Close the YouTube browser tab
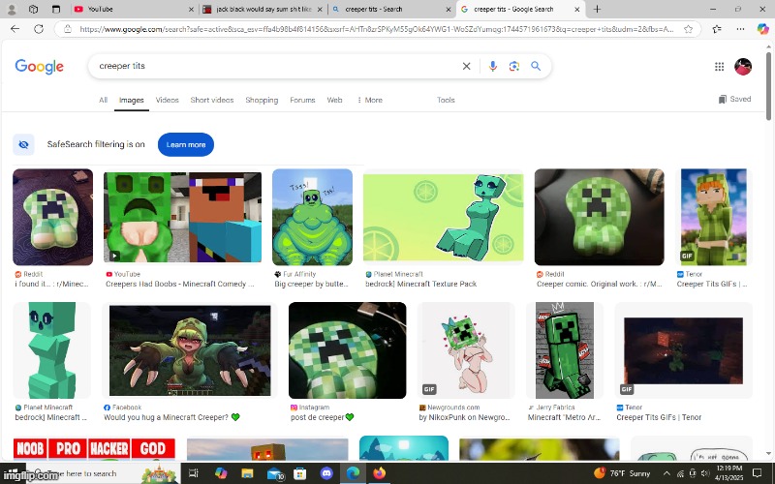 [191, 9]
